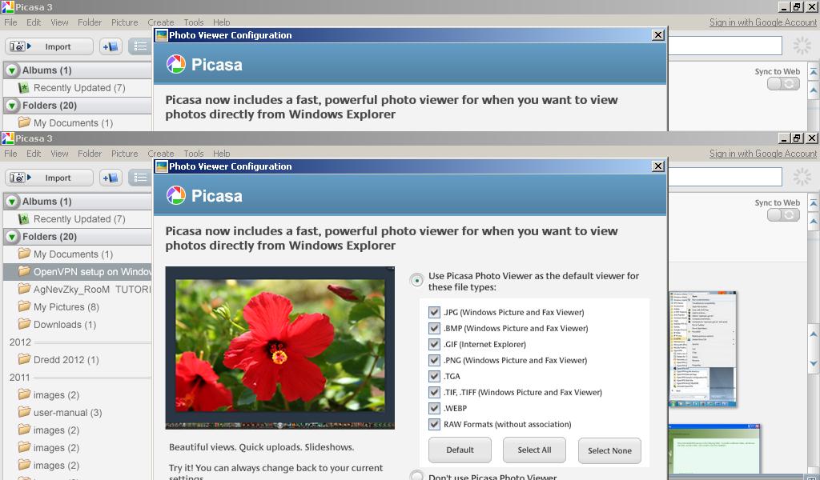Toggle Sync to Web switch in upper window
Image resolution: width=820 pixels, height=480 pixels.
[x=783, y=83]
